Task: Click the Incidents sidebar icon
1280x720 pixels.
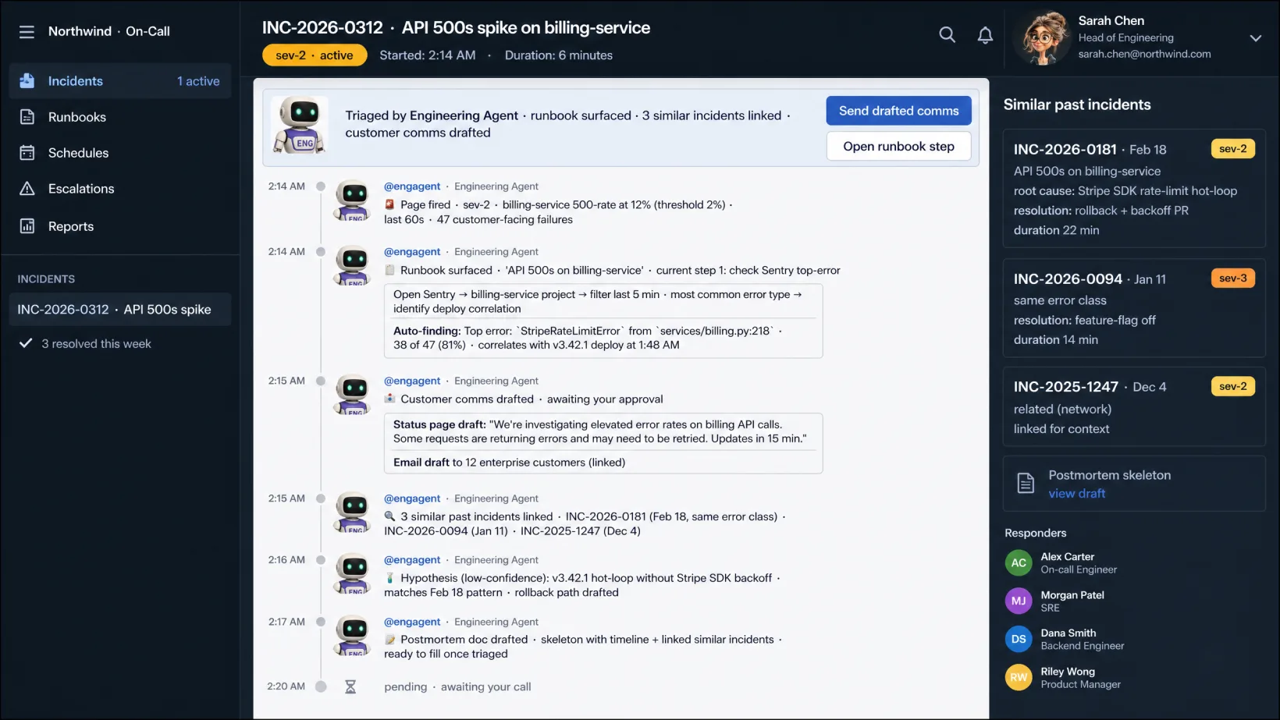Action: 27,81
